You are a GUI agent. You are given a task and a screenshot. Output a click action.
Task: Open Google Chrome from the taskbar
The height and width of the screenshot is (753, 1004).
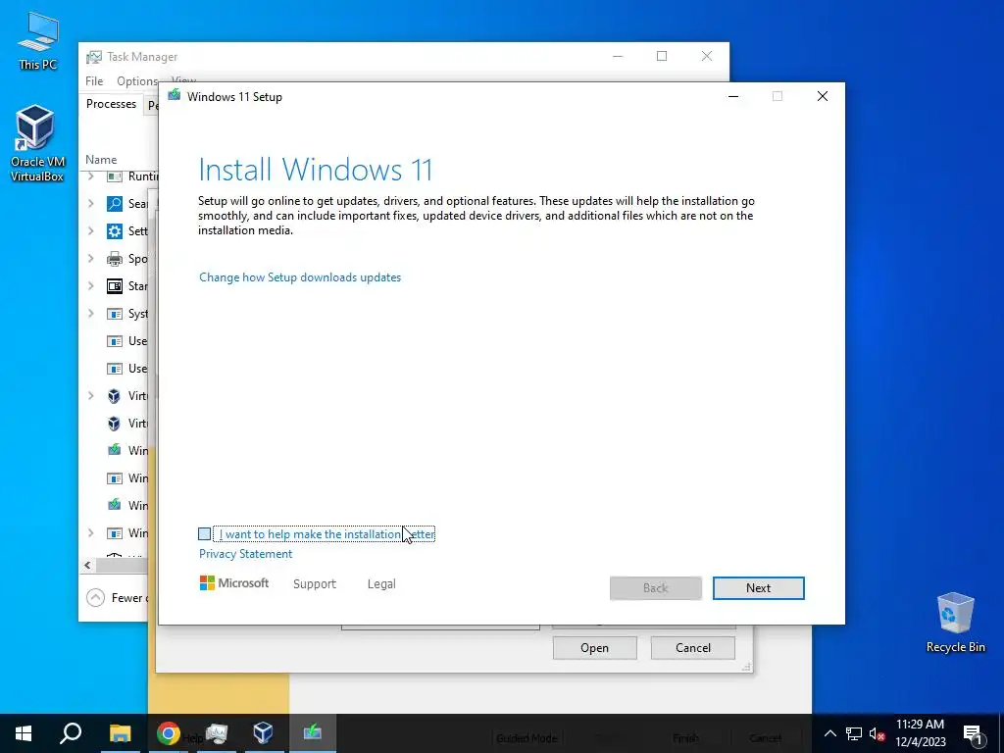pos(168,733)
